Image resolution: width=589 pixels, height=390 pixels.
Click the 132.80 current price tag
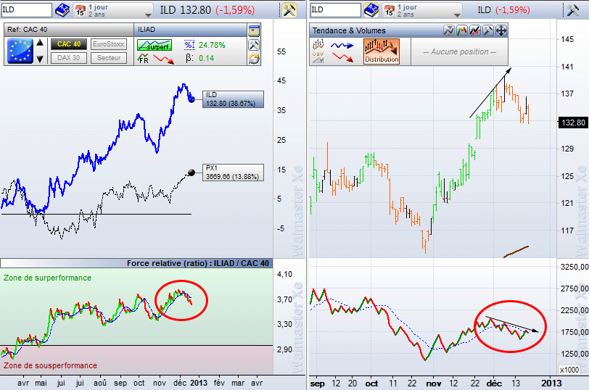click(573, 123)
